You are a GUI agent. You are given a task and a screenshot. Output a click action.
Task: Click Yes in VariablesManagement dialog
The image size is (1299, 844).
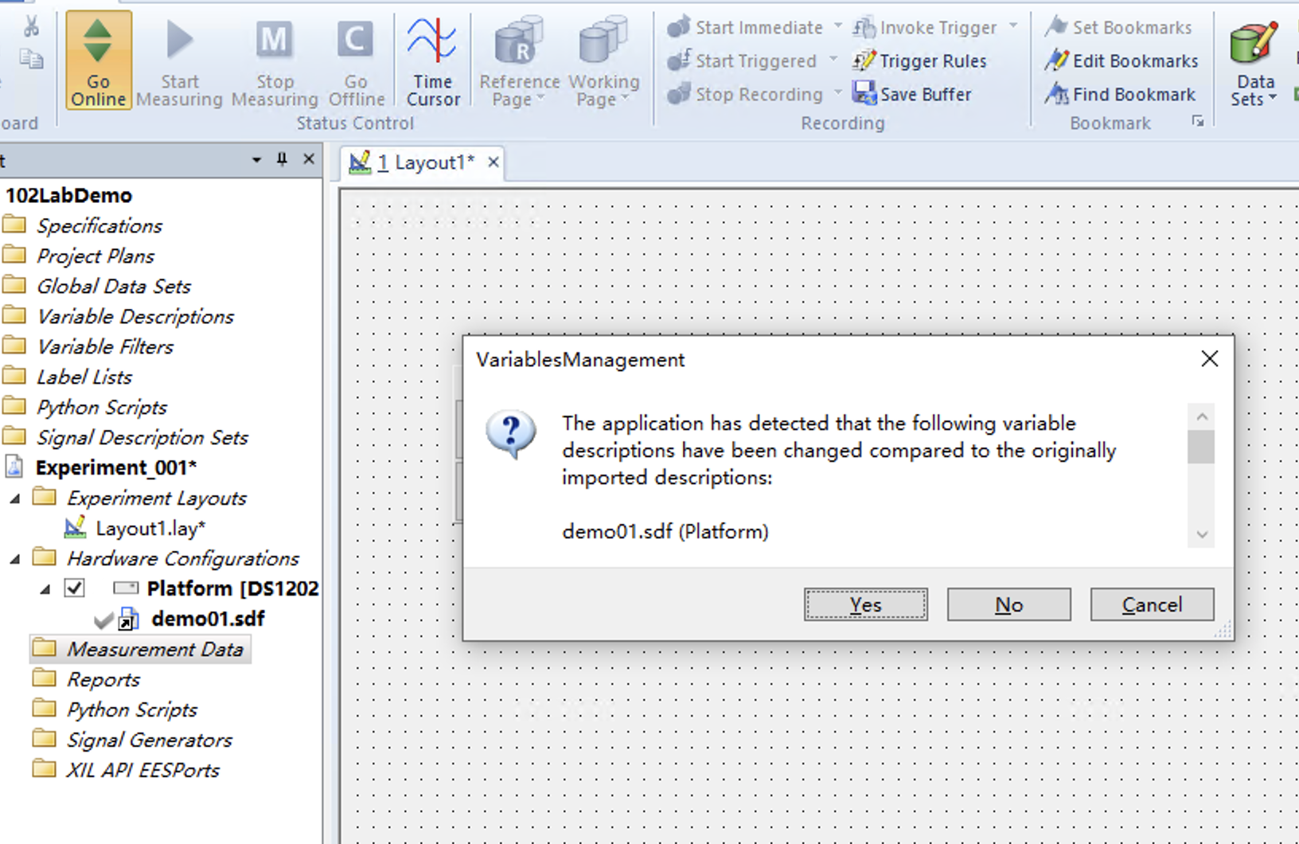click(865, 605)
